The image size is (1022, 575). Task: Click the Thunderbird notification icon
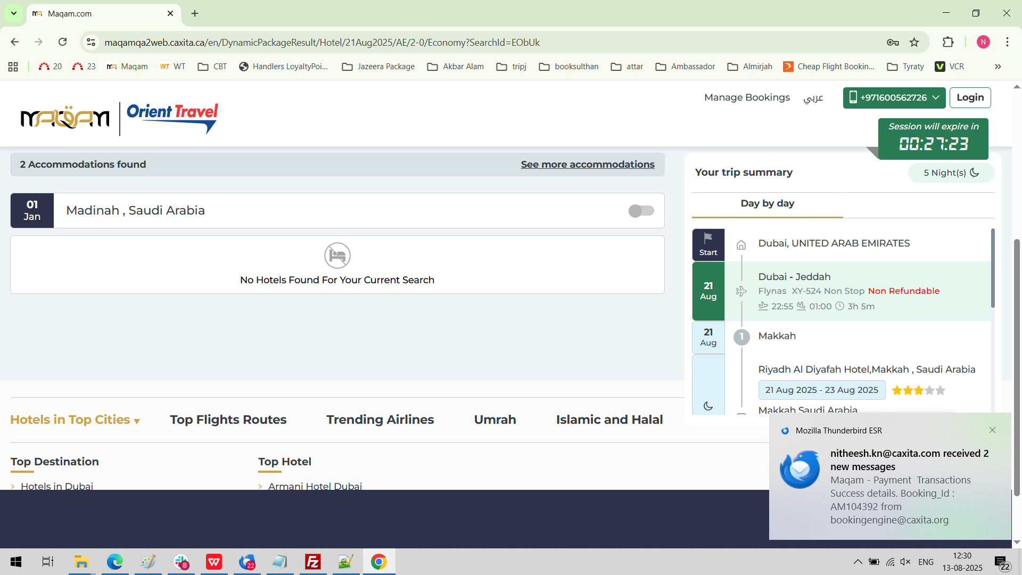(800, 470)
